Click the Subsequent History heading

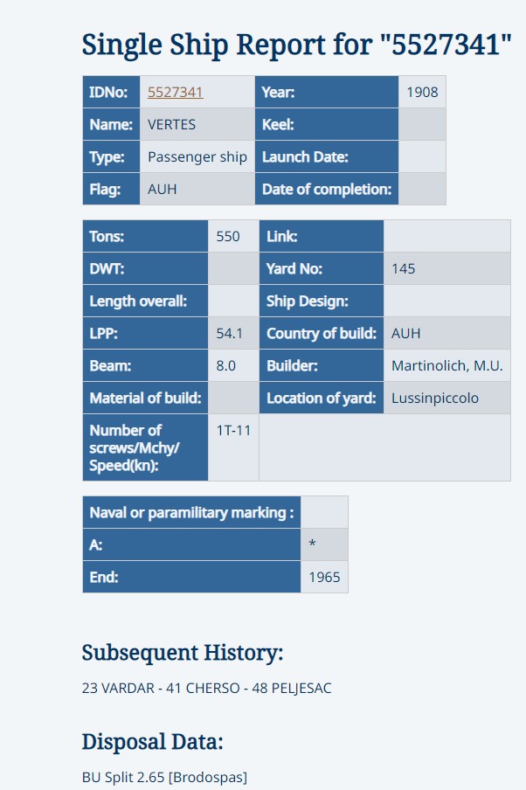point(183,653)
